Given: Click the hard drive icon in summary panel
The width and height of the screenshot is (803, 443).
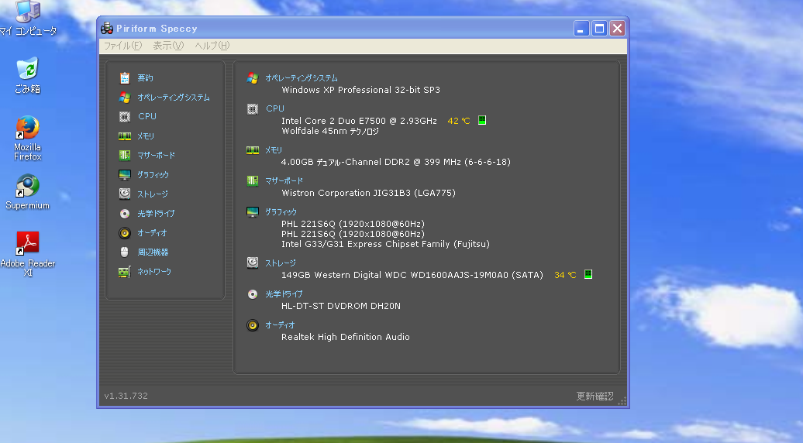Looking at the screenshot, I should [253, 263].
